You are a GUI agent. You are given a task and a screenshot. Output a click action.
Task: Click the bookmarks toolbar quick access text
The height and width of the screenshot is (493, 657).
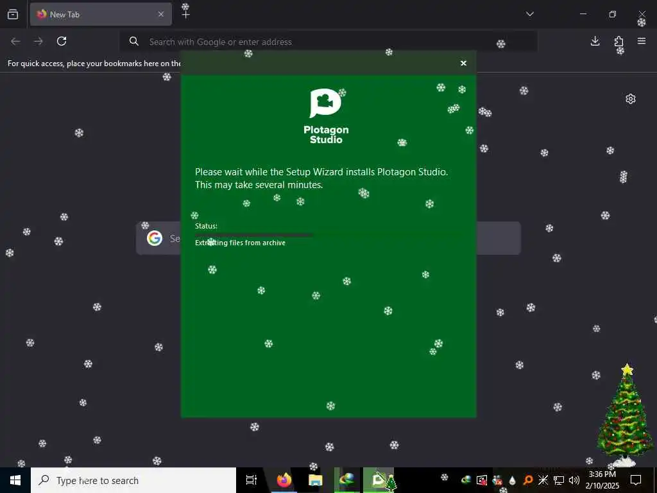[94, 64]
